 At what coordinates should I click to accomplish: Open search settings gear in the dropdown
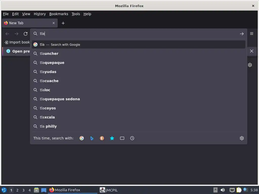pyautogui.click(x=242, y=138)
